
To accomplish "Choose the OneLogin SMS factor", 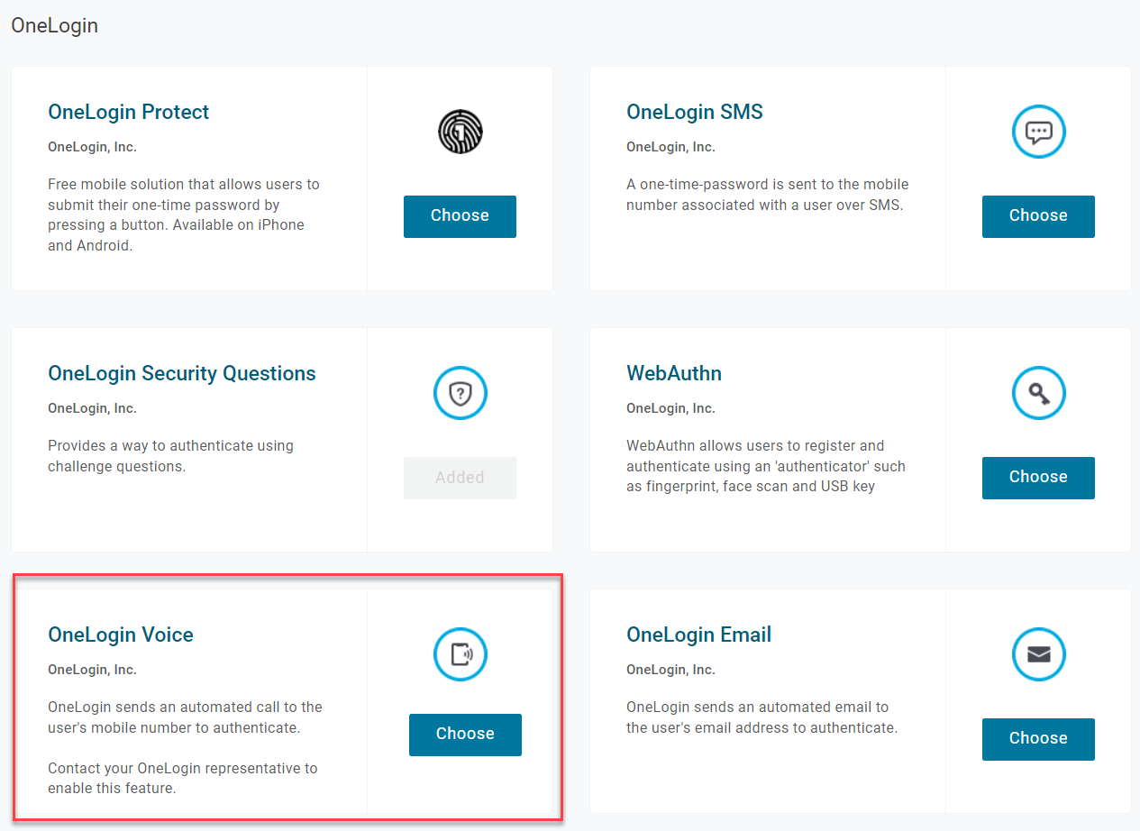I will [1038, 216].
